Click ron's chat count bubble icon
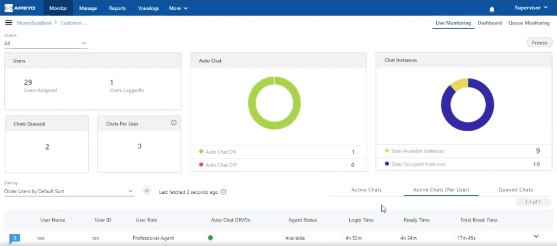Viewport: 557px width, 246px height. click(x=15, y=238)
